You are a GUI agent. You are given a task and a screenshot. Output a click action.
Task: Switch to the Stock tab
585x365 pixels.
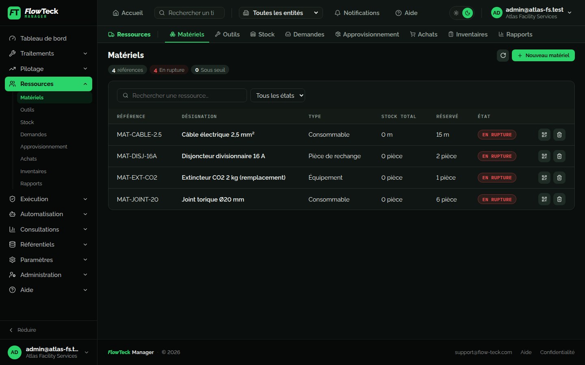coord(262,34)
